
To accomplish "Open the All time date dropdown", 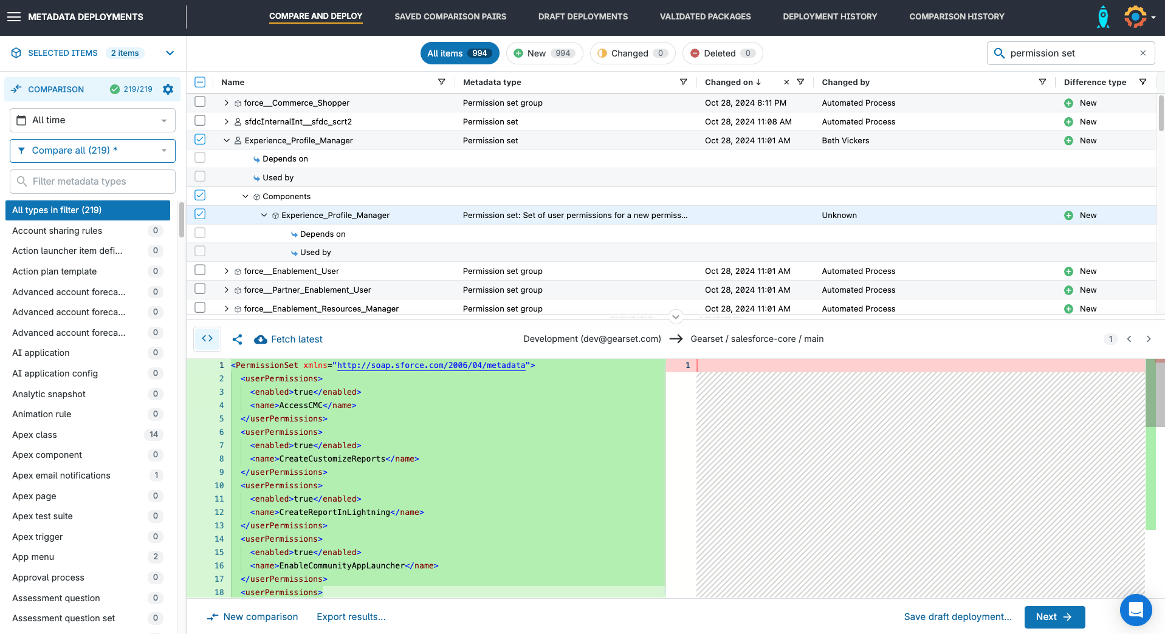I will coord(92,120).
